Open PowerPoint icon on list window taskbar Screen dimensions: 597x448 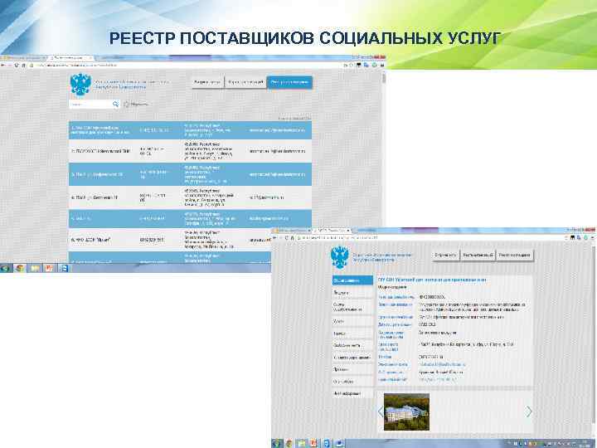[50, 268]
